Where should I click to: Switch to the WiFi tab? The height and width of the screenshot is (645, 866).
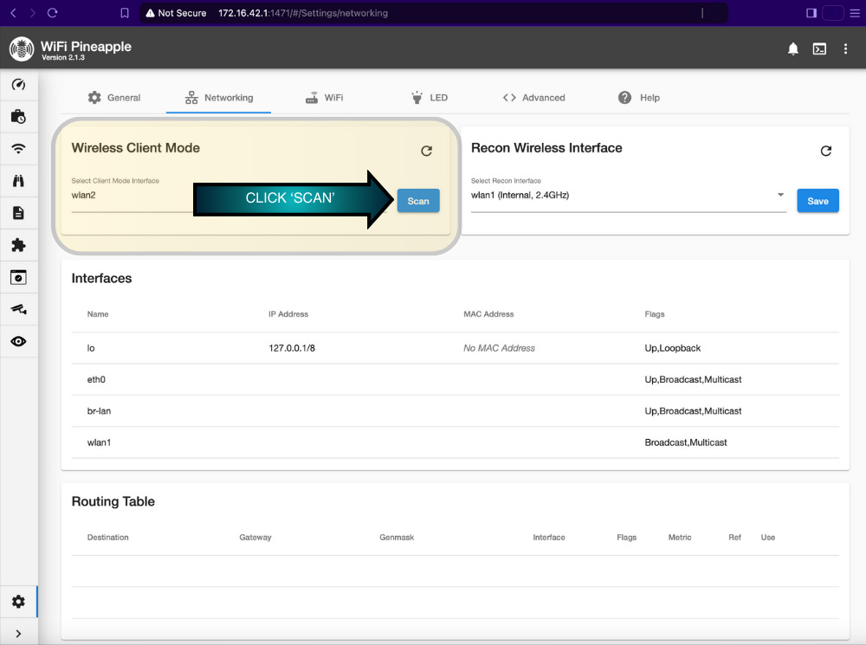(x=325, y=98)
